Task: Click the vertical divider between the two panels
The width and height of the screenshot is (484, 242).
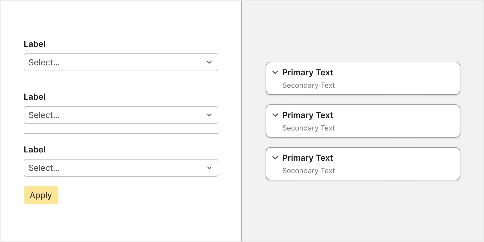Action: [x=242, y=121]
